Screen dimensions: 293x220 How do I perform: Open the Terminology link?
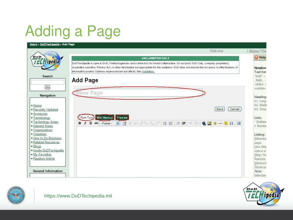point(42,118)
